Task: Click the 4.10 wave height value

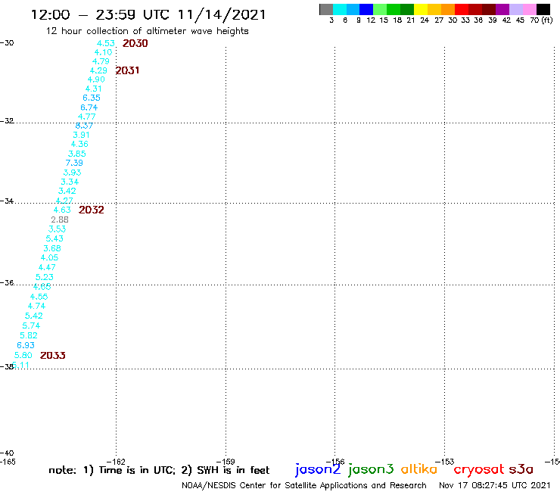Action: [x=103, y=52]
